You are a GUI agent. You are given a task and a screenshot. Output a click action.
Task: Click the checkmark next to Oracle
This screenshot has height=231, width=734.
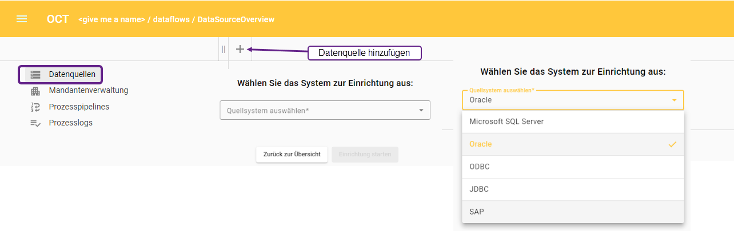coord(672,144)
